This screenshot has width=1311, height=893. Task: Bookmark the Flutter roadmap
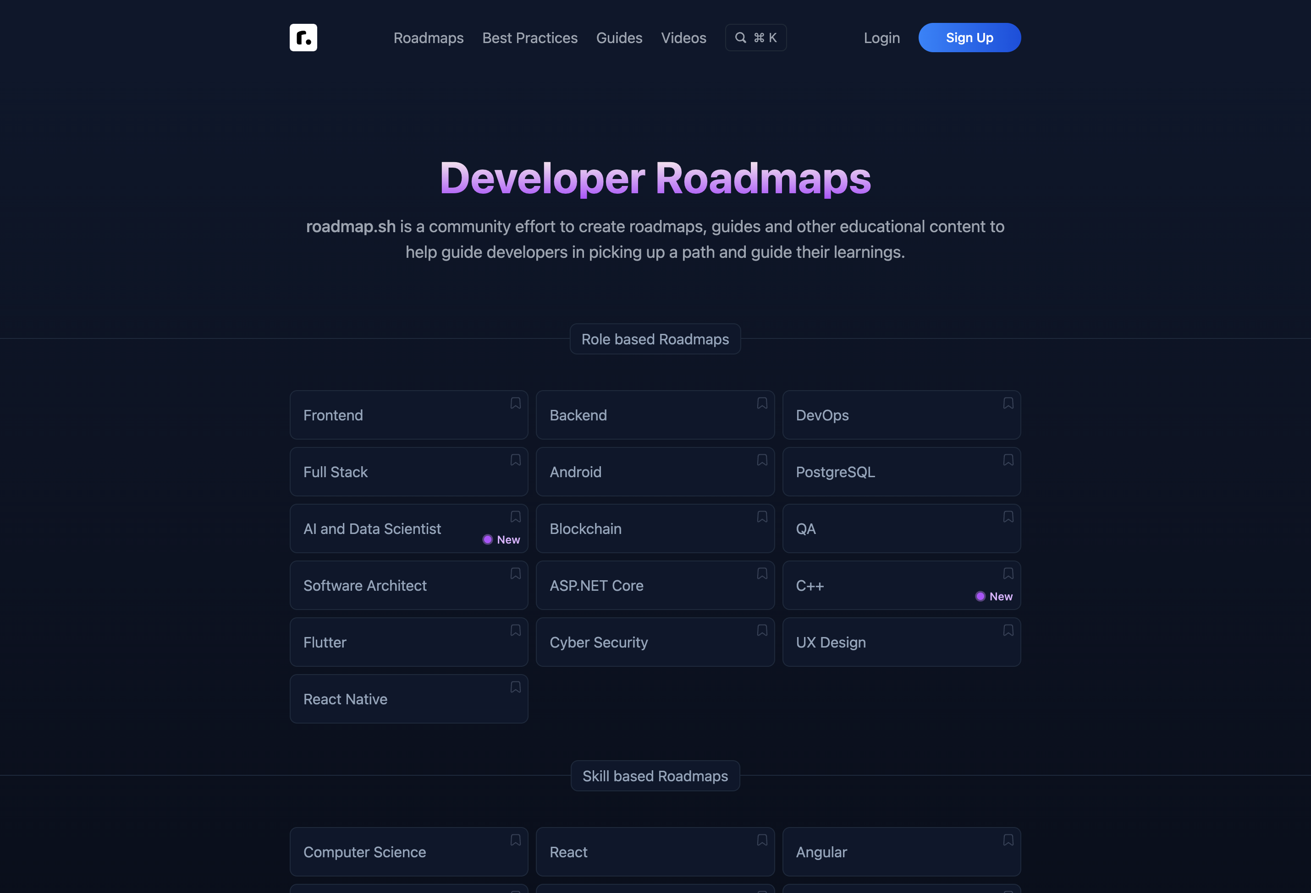tap(515, 631)
